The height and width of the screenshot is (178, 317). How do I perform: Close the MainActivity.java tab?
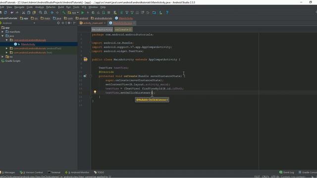(134, 23)
